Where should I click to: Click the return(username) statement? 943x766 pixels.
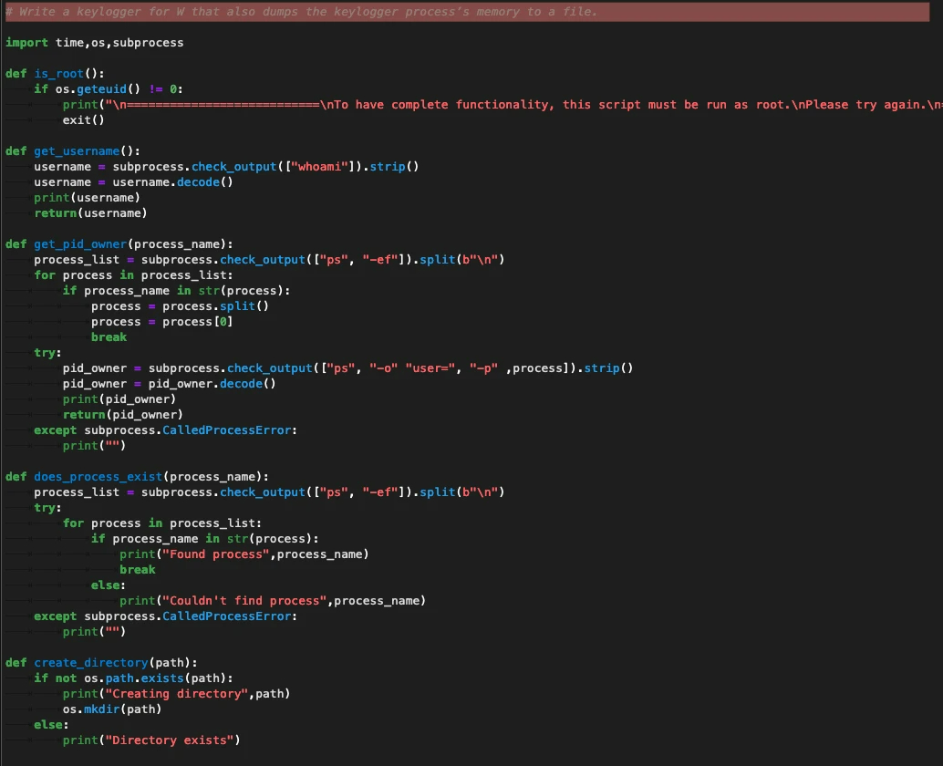(90, 213)
